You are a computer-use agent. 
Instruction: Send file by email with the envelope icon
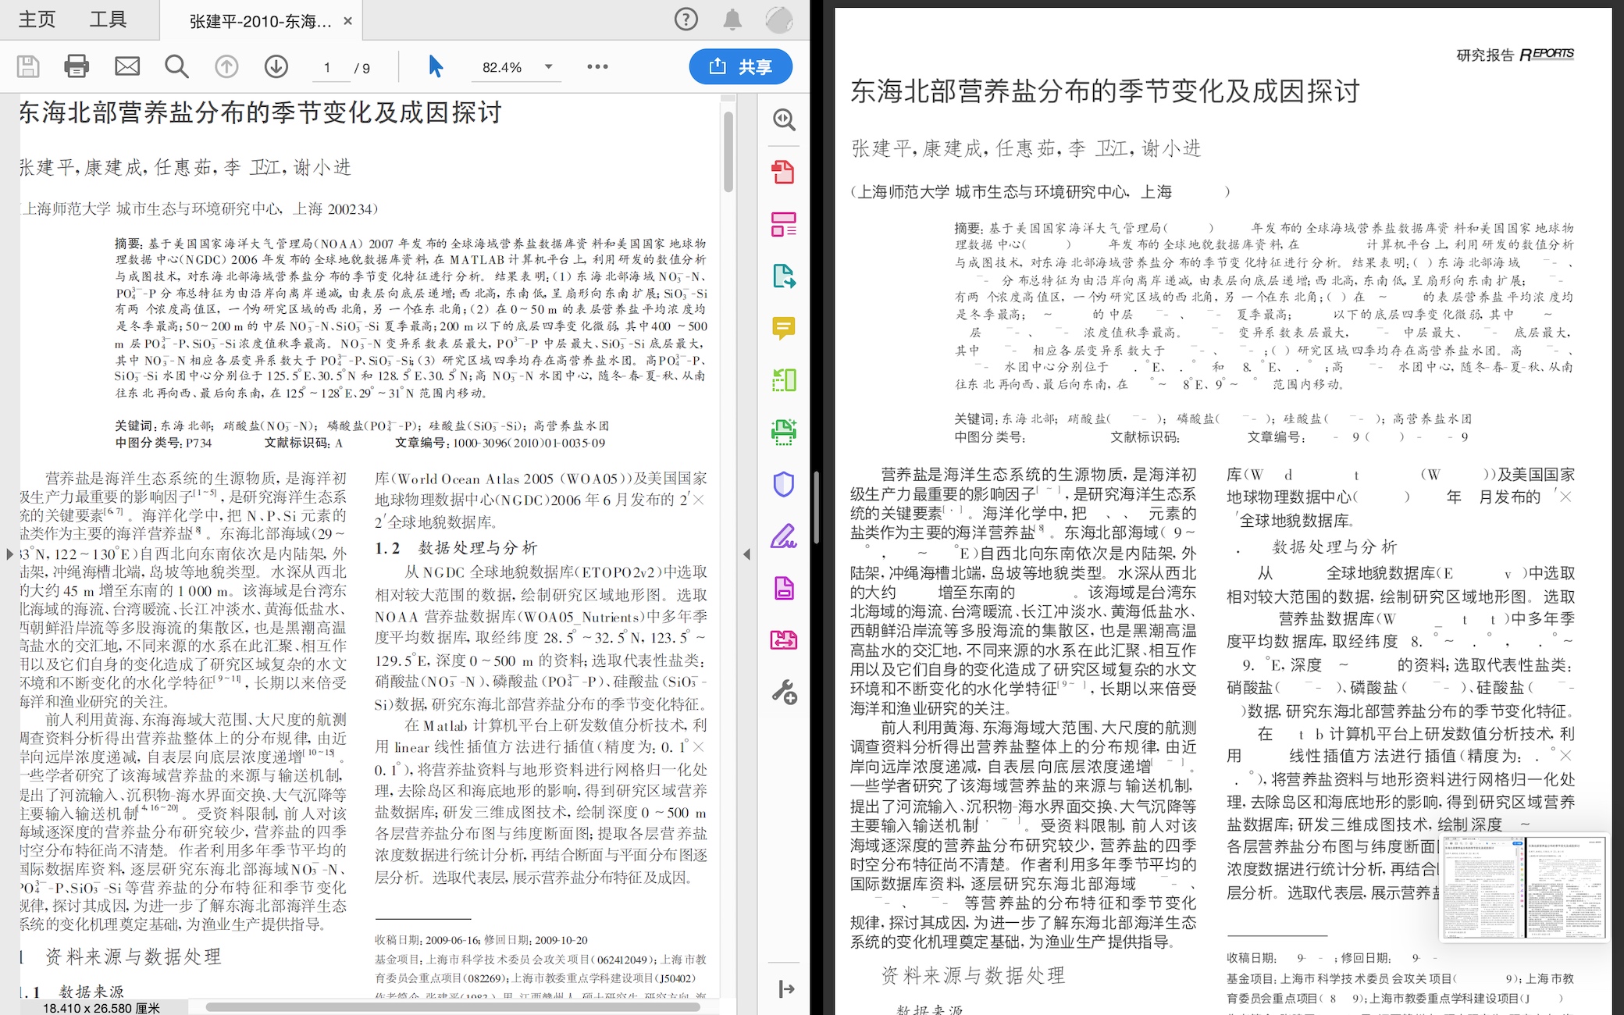127,67
